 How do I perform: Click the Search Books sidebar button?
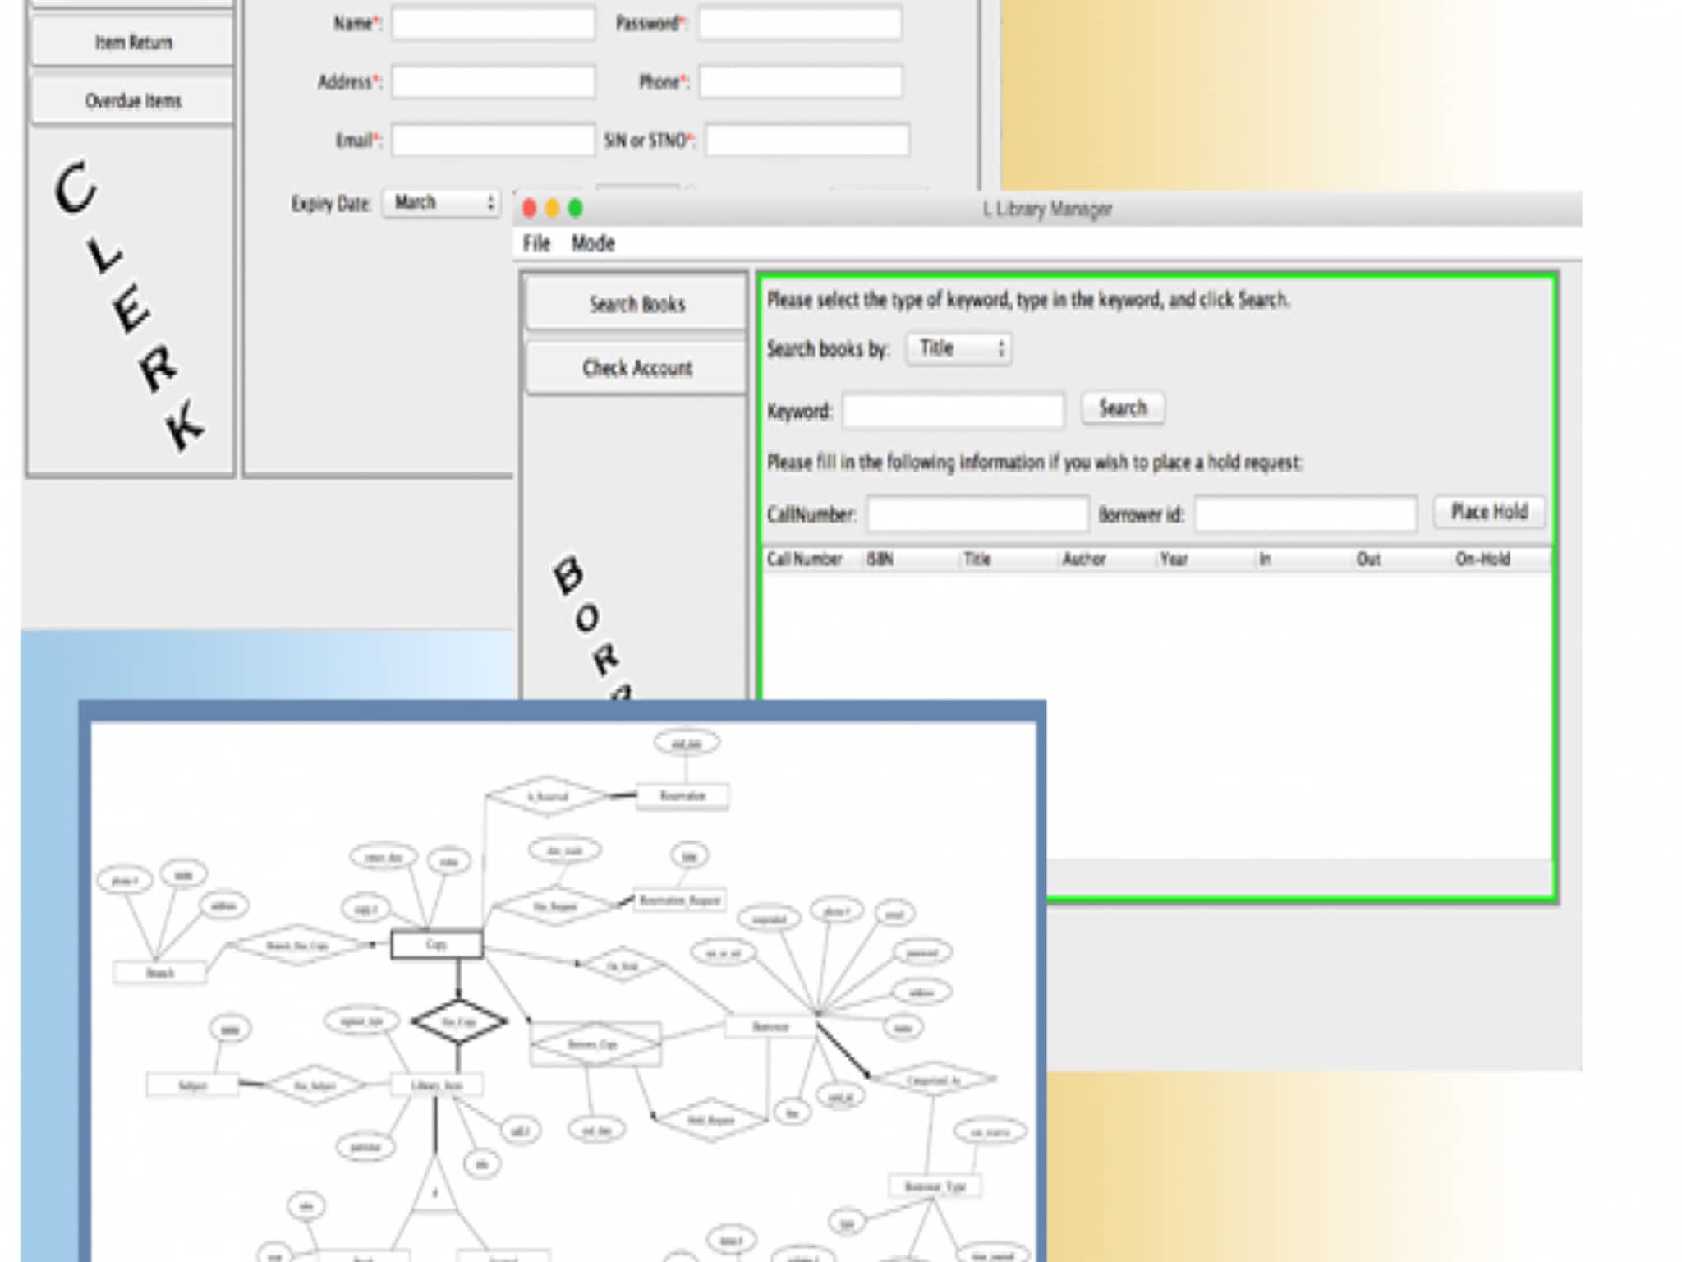pos(636,304)
